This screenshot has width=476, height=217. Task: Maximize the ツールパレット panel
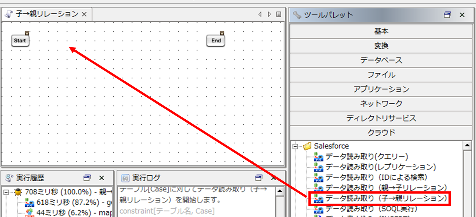pos(447,15)
